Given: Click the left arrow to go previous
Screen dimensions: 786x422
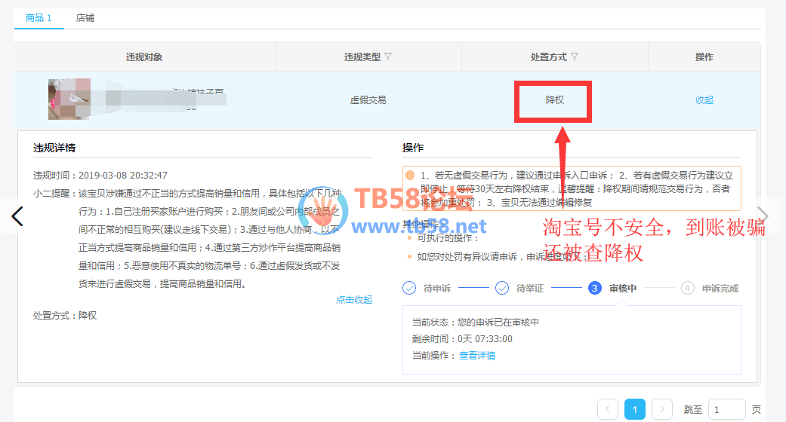Looking at the screenshot, I should click(x=18, y=216).
